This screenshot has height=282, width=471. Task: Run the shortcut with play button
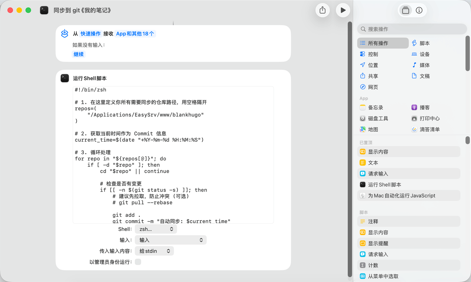(343, 10)
